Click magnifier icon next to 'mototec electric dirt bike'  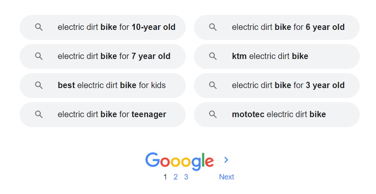(x=213, y=115)
